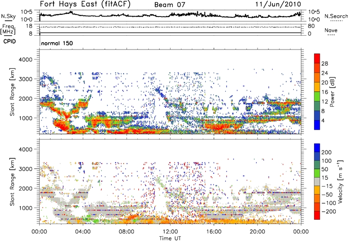Click the grey segment of velocity colorbar

pyautogui.click(x=317, y=182)
